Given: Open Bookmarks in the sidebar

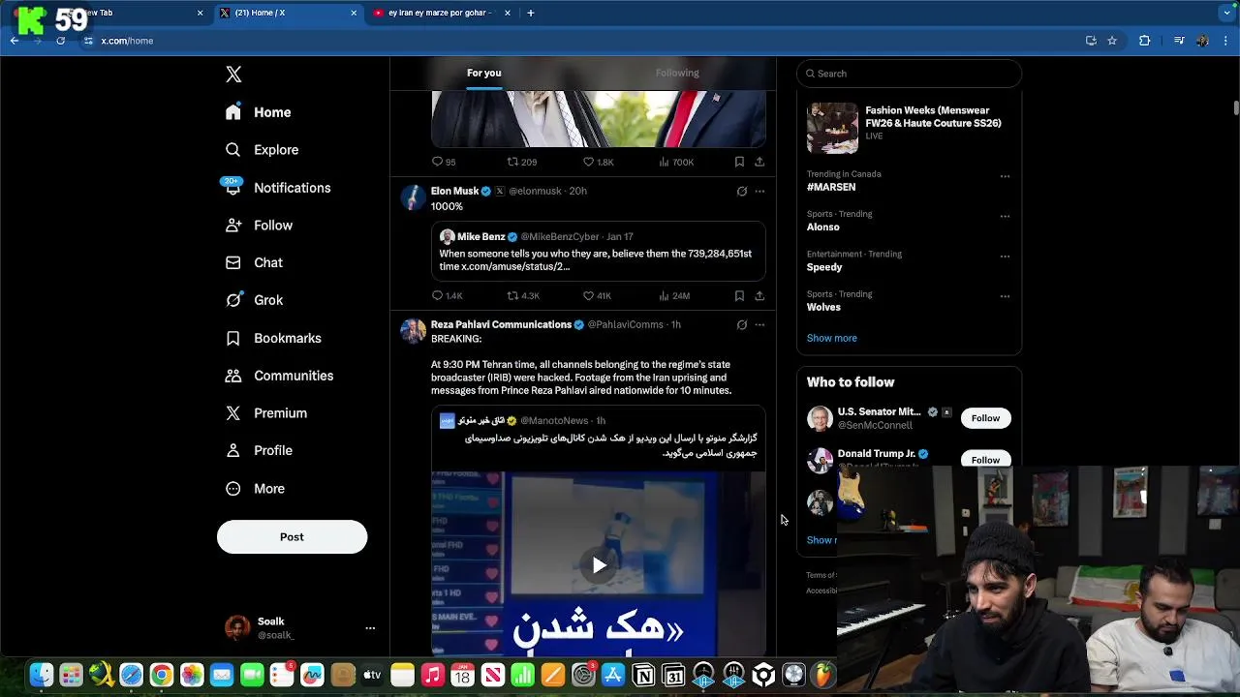Looking at the screenshot, I should (273, 338).
